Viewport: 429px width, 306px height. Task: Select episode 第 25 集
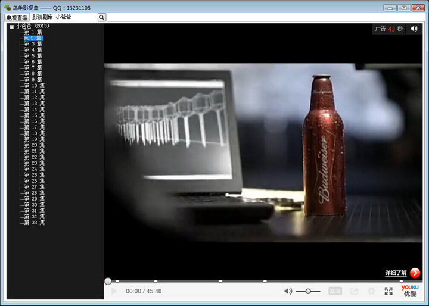[34, 175]
